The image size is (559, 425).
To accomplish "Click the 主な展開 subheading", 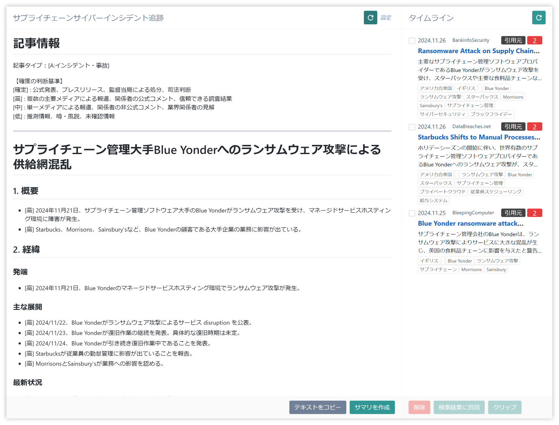I will pos(28,307).
